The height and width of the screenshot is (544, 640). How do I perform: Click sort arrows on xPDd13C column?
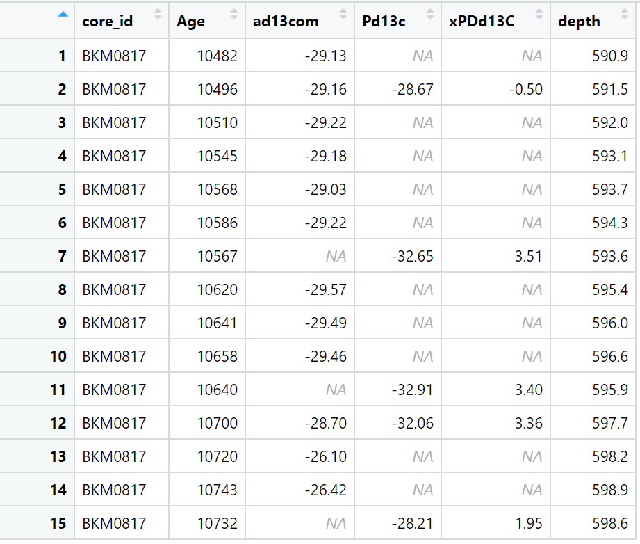[x=539, y=15]
